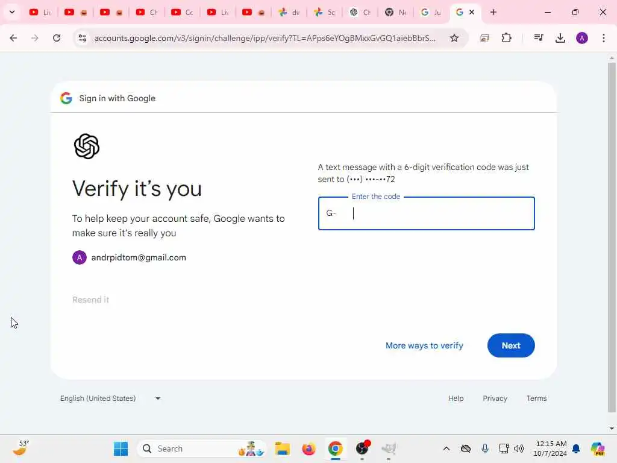Open the Chrome Downloads icon
Viewport: 617px width, 463px height.
[x=560, y=38]
